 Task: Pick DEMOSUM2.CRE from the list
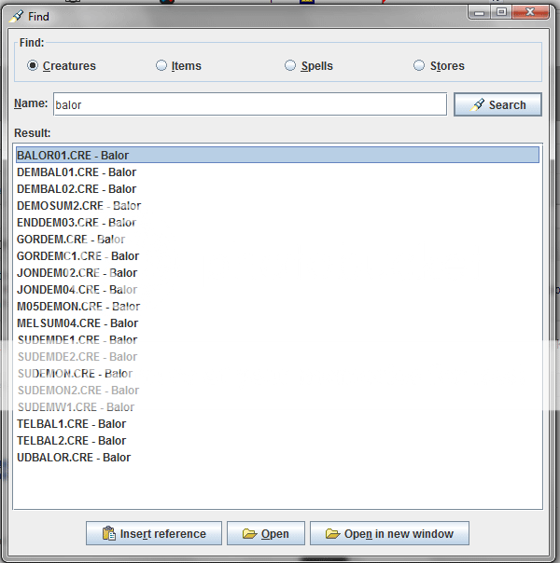[78, 206]
